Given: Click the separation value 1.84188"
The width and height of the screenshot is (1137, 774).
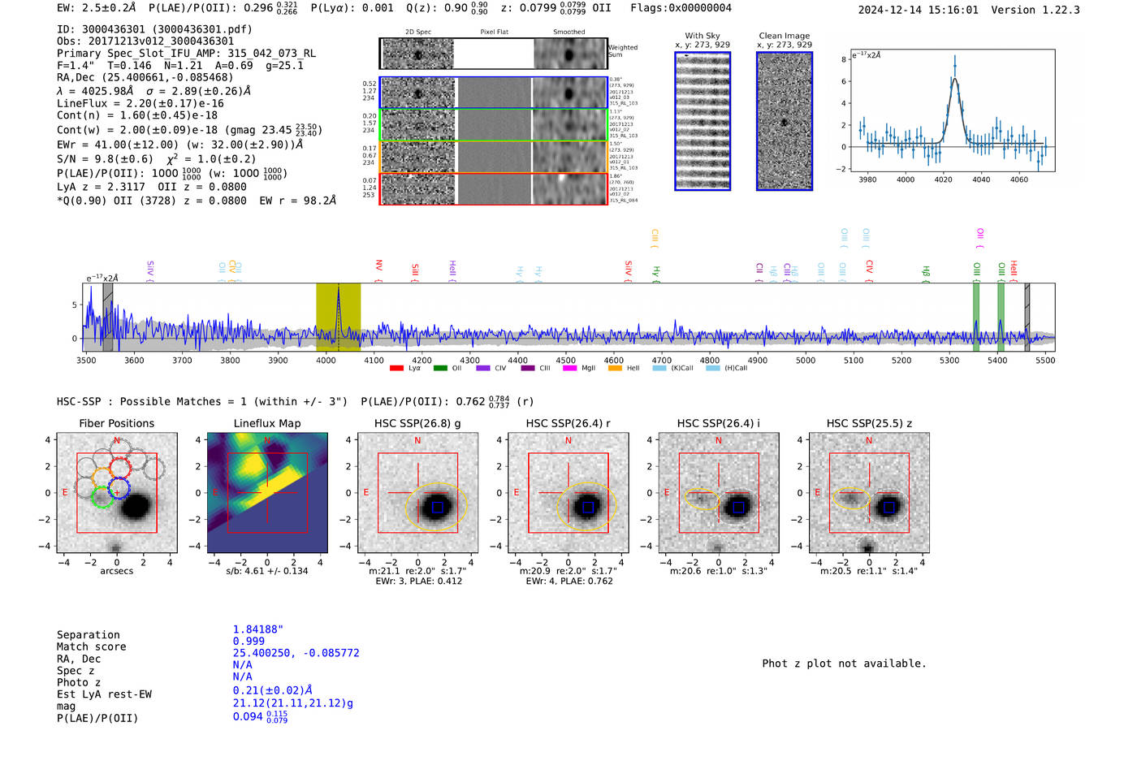Looking at the screenshot, I should pyautogui.click(x=257, y=629).
